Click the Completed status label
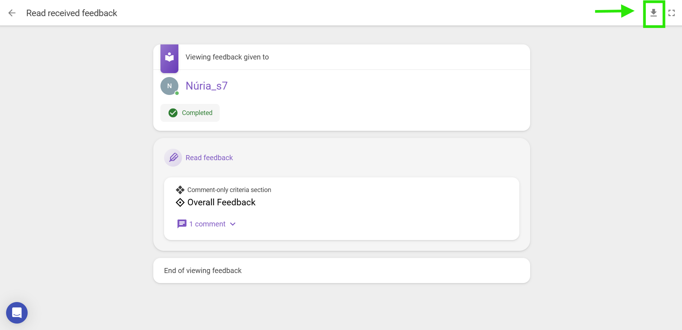The image size is (682, 330). [197, 113]
